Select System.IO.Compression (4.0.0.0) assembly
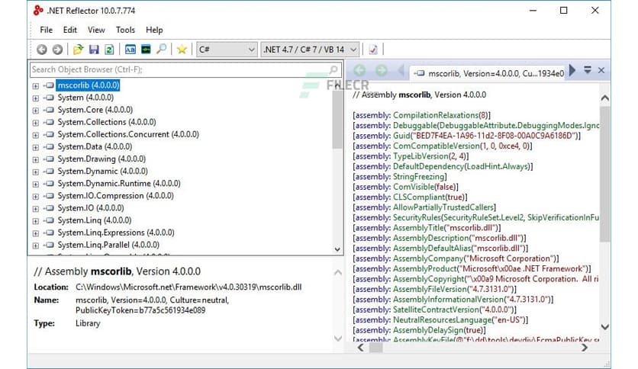 pyautogui.click(x=115, y=195)
